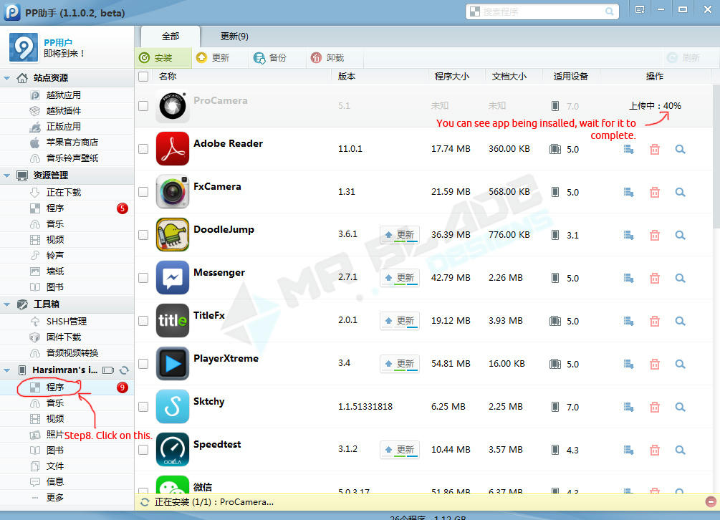The width and height of the screenshot is (720, 520).
Task: Click the 安装 install button
Action: 163,58
